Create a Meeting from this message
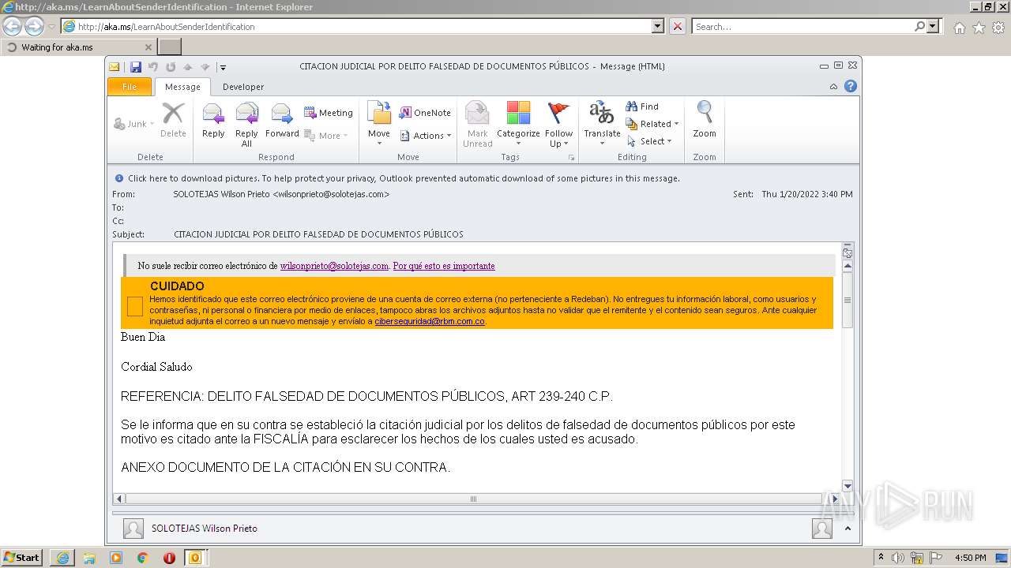The height and width of the screenshot is (568, 1011). pyautogui.click(x=329, y=113)
